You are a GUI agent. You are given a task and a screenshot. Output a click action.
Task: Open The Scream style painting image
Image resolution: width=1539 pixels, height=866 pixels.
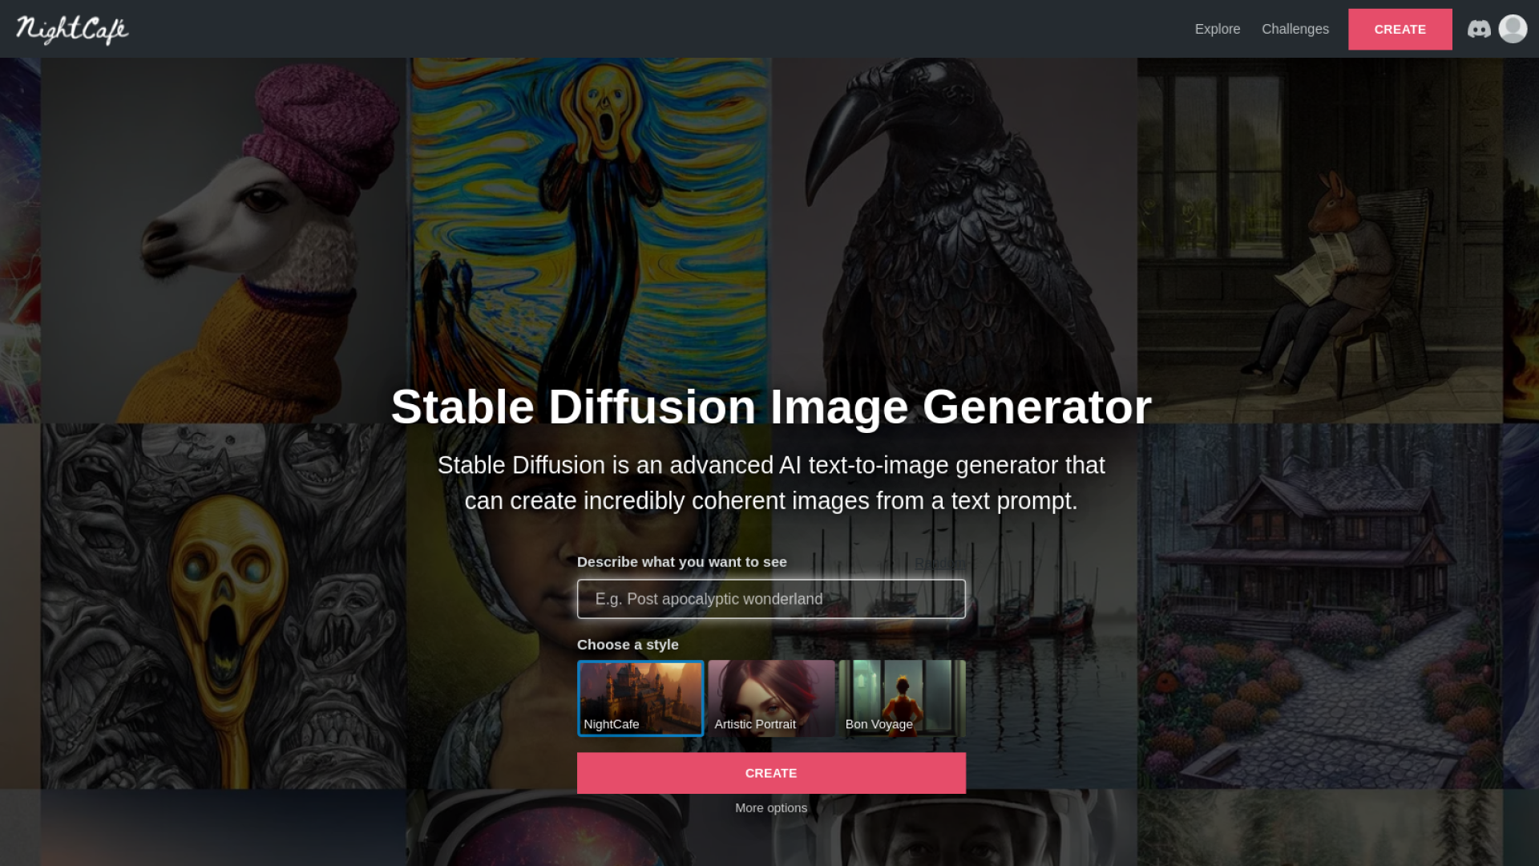[589, 216]
